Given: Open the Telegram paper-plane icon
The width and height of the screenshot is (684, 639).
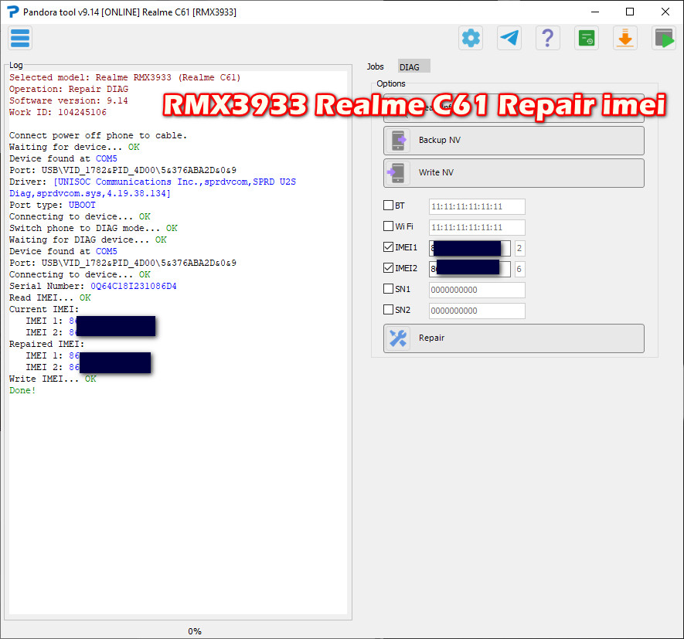Looking at the screenshot, I should 509,38.
